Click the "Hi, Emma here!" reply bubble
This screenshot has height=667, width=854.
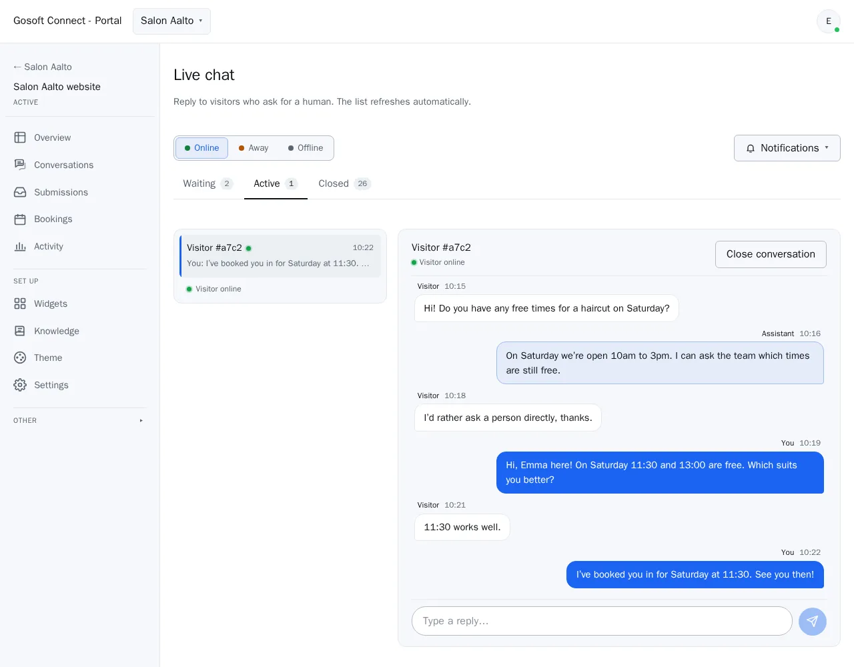[x=660, y=473]
